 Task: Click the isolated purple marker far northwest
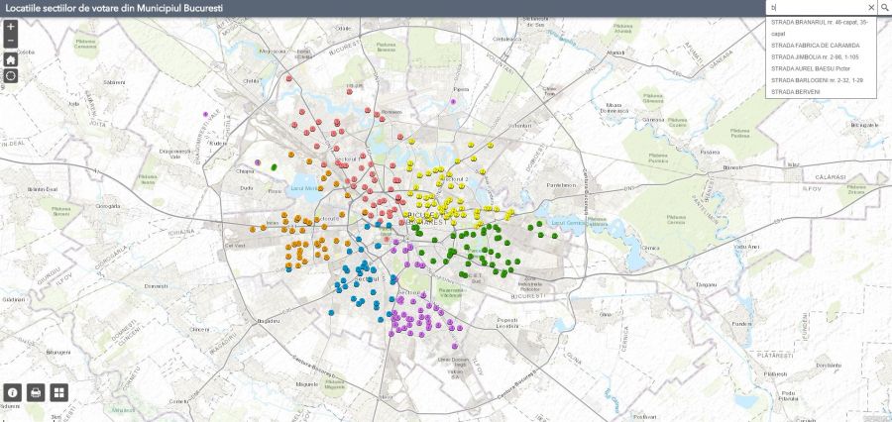pyautogui.click(x=205, y=115)
